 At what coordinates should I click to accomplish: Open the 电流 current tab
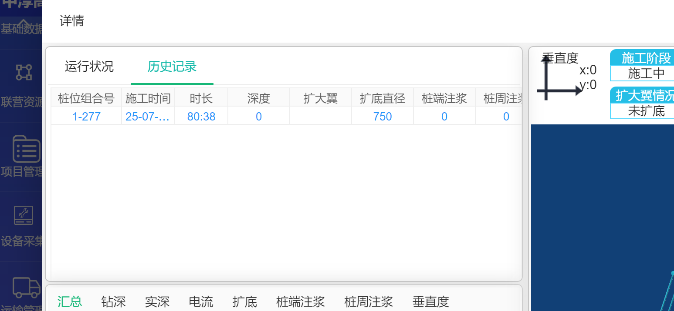[201, 301]
